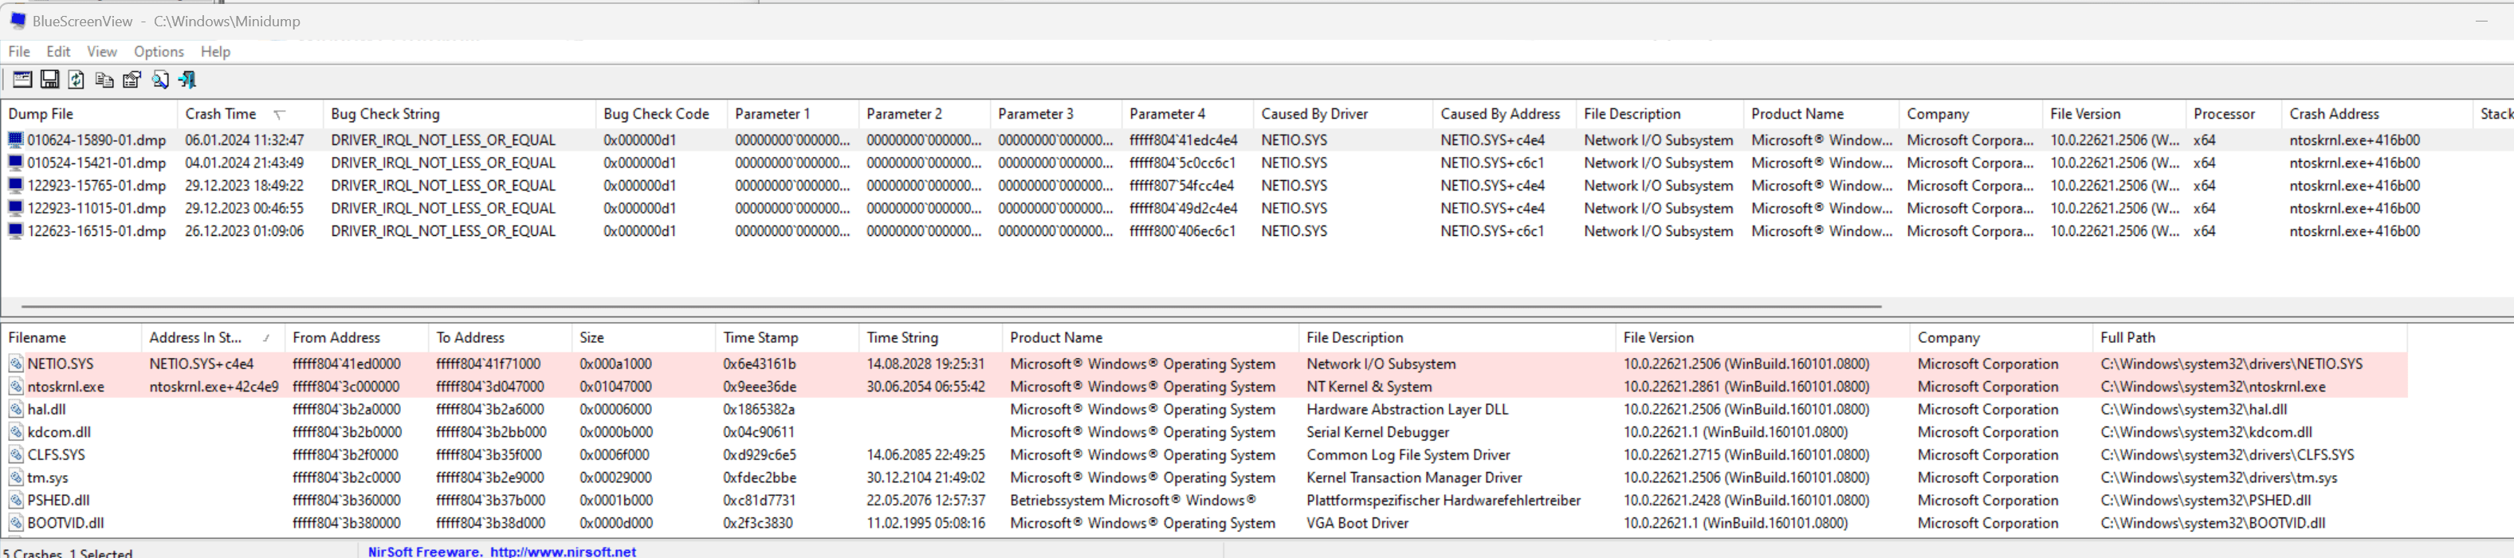2514x558 pixels.
Task: Click '5 Crashes, 1 Selected' status text
Action: coord(69,552)
